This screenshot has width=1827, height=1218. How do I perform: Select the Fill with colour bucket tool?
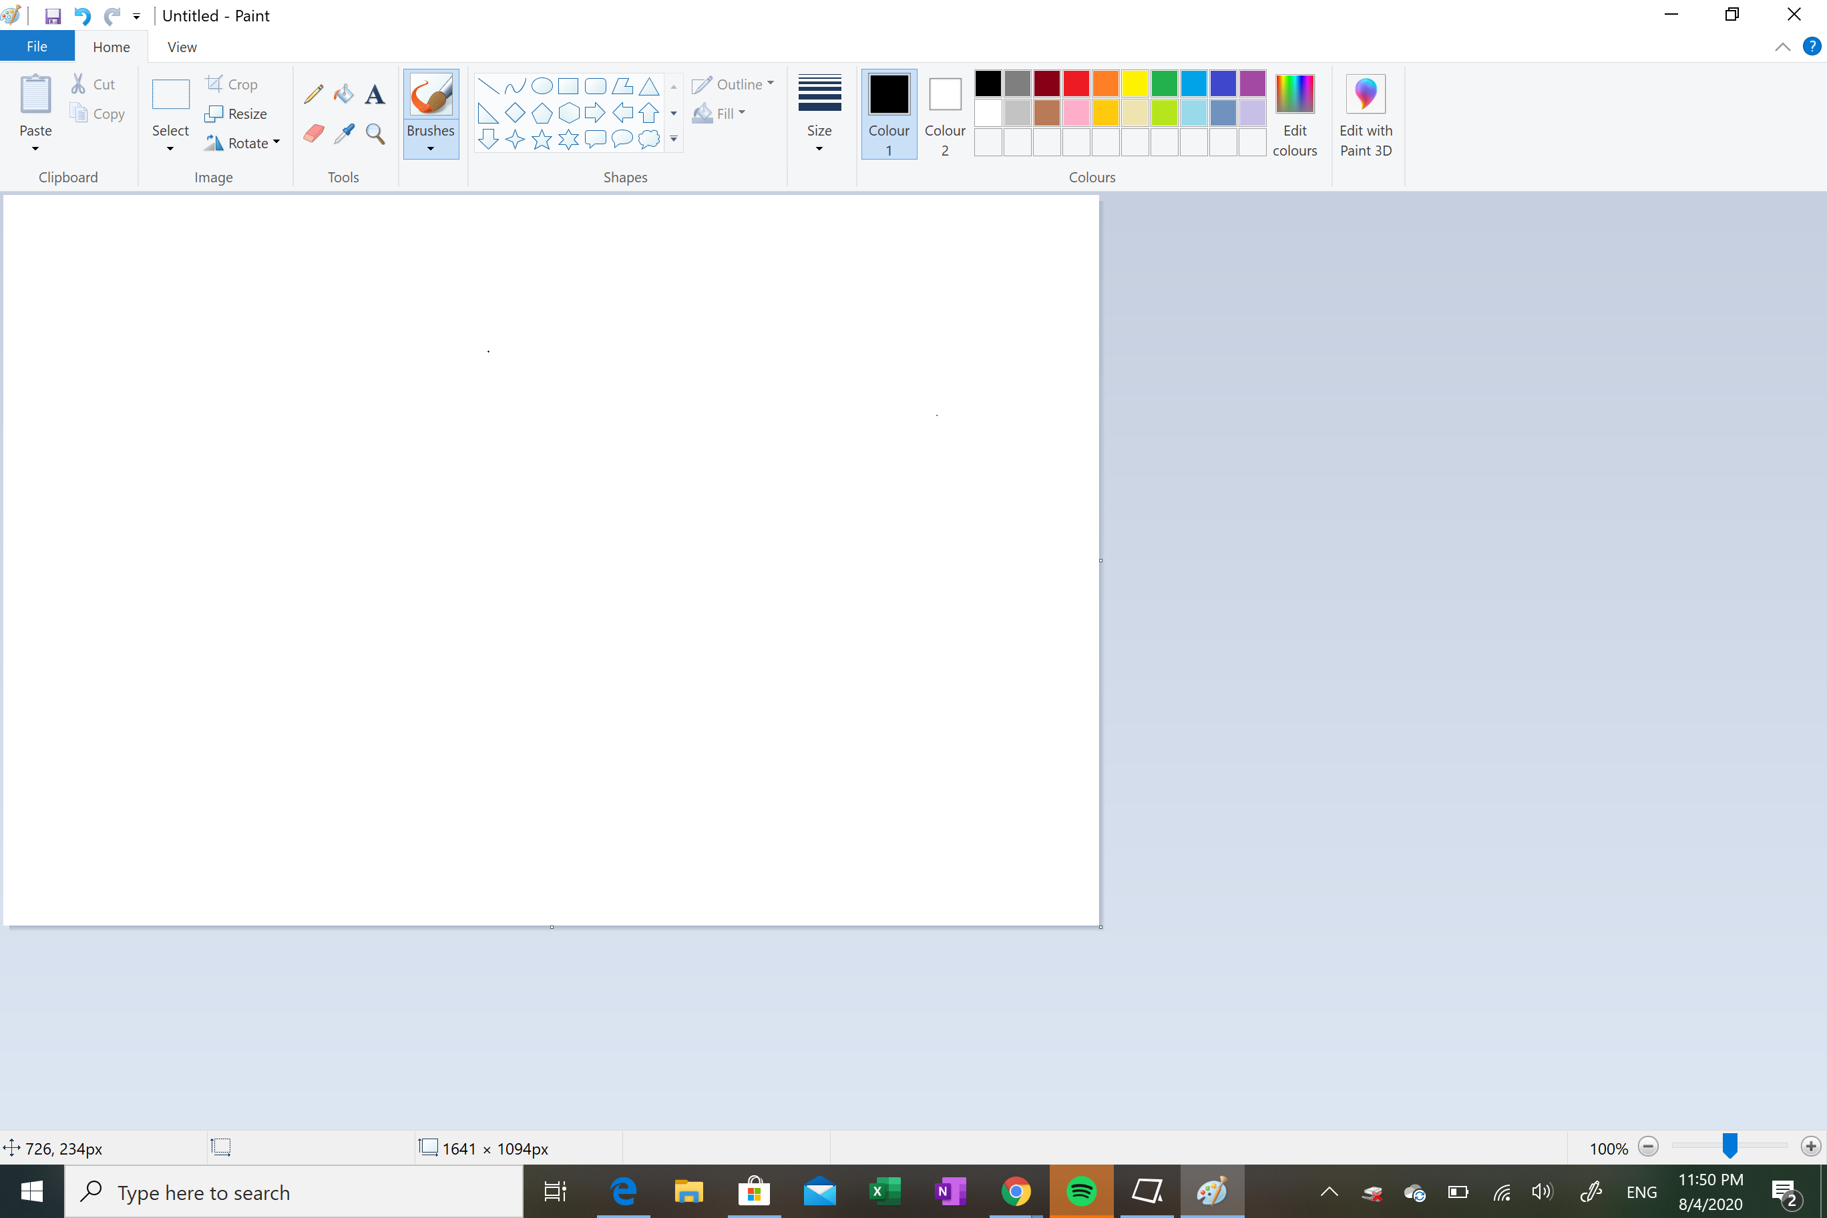(344, 94)
